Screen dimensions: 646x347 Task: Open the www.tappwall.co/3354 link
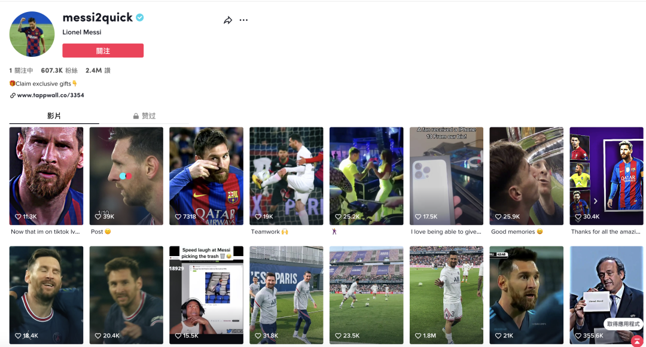(x=51, y=95)
